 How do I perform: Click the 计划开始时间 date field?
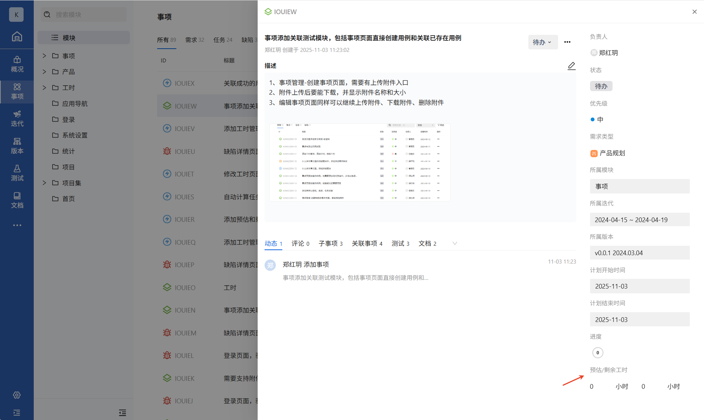click(639, 286)
